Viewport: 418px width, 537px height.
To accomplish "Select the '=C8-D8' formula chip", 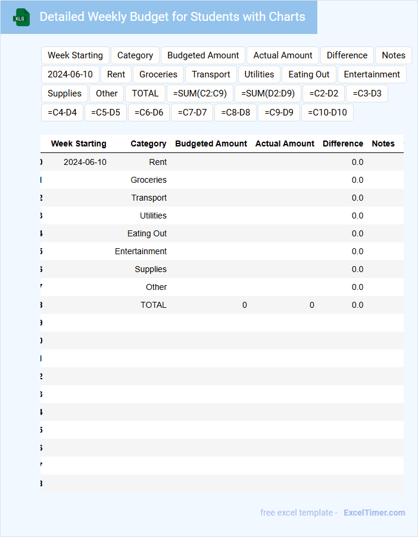I will 235,113.
